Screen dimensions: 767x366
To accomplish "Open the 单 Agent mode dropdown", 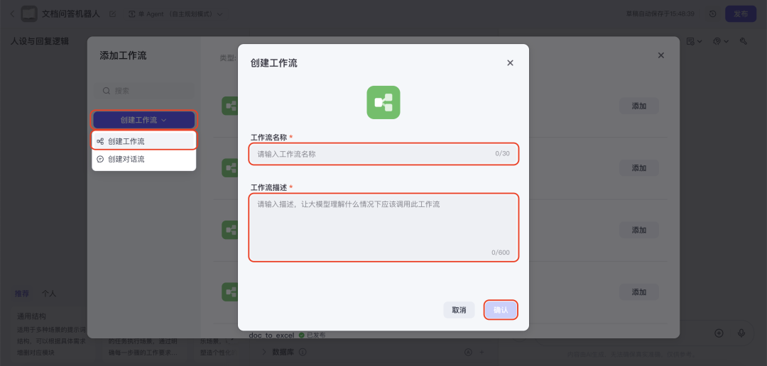I will [175, 13].
